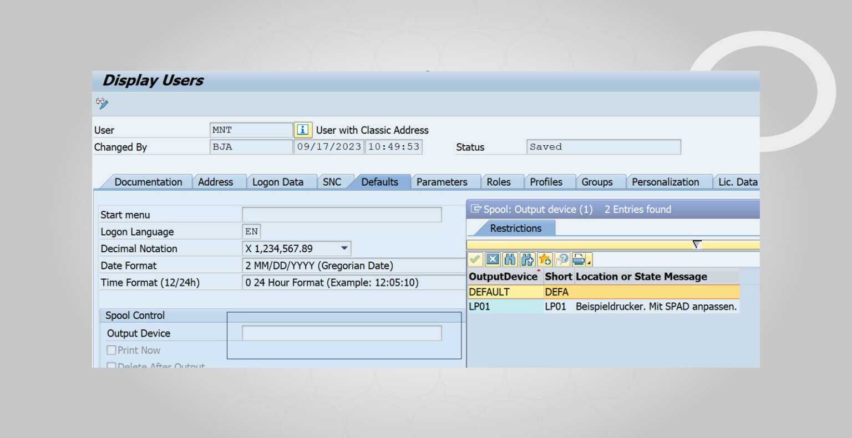
Task: Click the Display/Change glasses-pencil icon
Action: coord(102,103)
